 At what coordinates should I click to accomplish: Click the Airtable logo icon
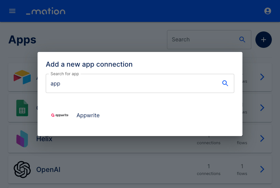(x=22, y=77)
